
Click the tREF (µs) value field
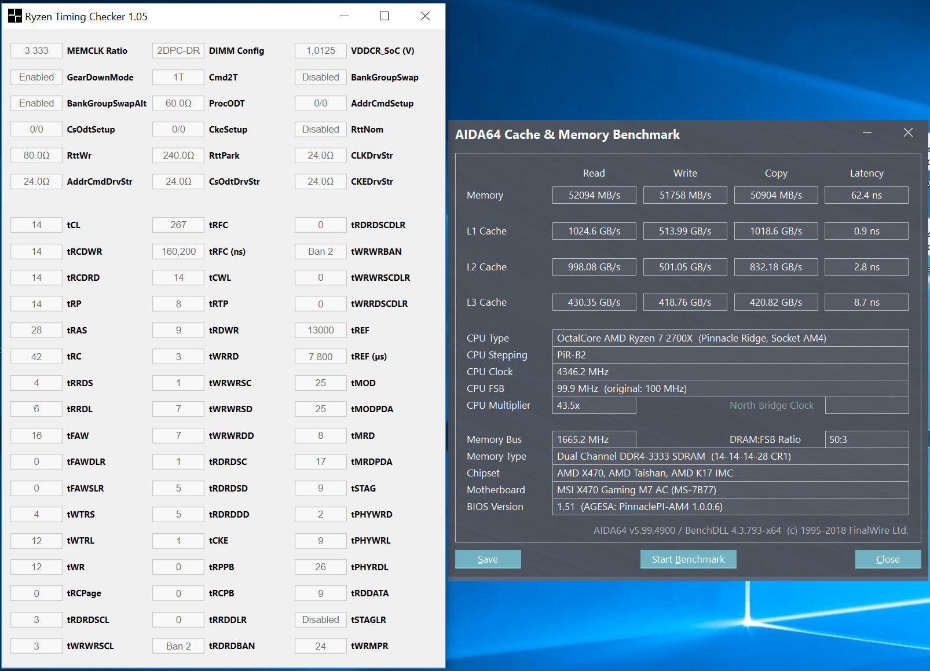tap(321, 357)
